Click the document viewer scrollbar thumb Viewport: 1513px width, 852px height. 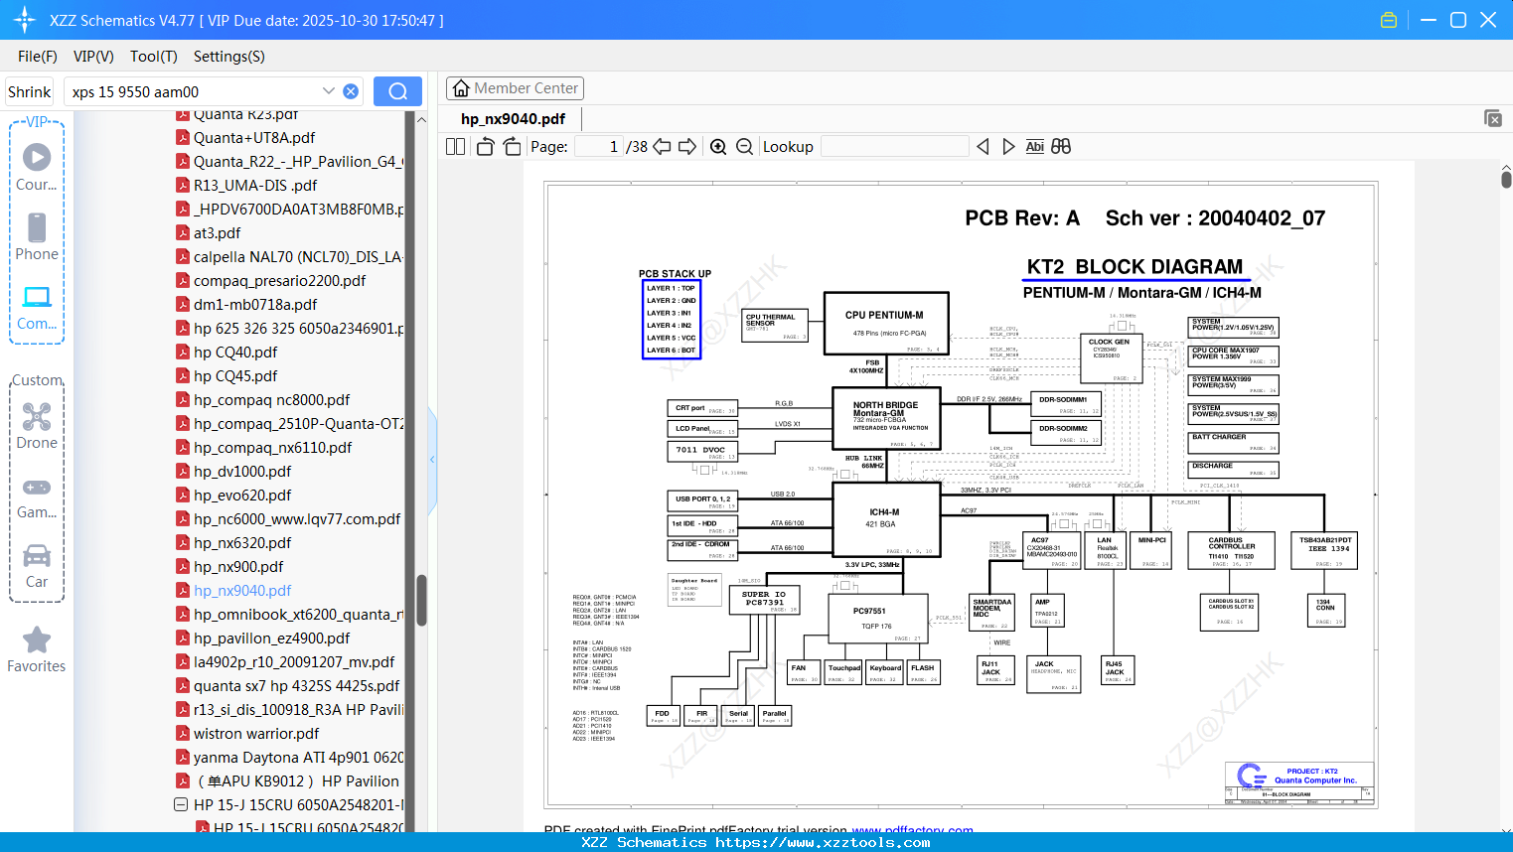[1506, 179]
